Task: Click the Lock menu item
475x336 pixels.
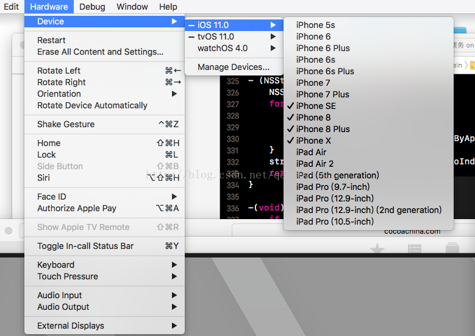Action: point(104,155)
